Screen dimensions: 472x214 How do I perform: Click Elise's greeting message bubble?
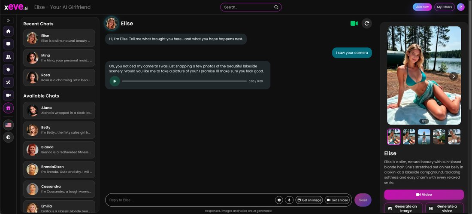[x=176, y=39]
